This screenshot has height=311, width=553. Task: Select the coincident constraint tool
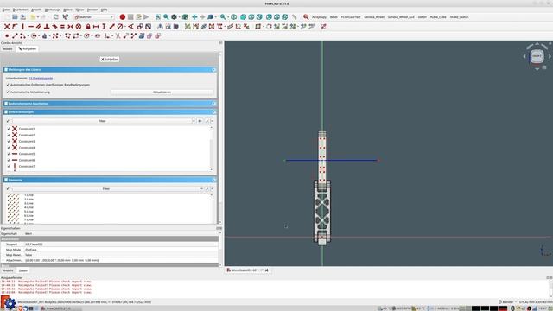[7, 27]
